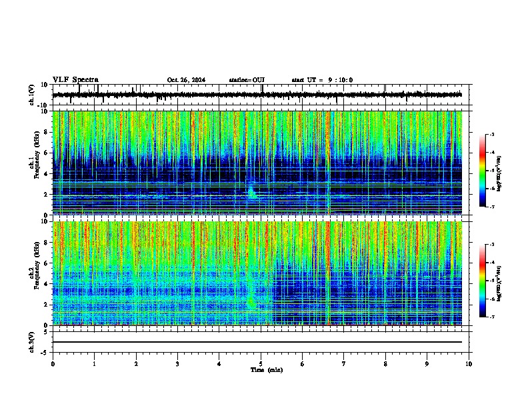Screen dimensions: 528x408
Task: Click the "4" kHz tick on ch.1 frequency axis
Action: pos(47,174)
